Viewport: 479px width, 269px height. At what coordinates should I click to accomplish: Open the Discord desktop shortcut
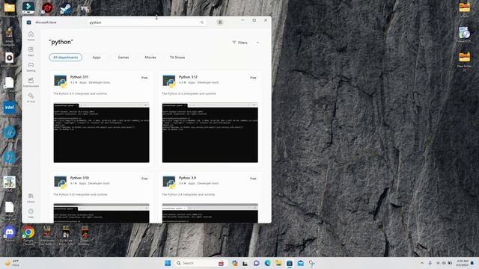coord(10,234)
